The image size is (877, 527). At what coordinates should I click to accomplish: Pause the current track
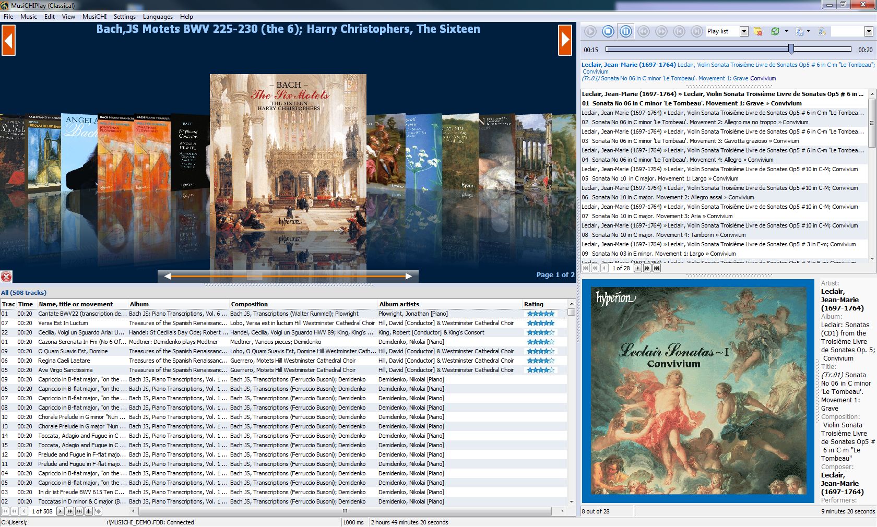point(626,31)
